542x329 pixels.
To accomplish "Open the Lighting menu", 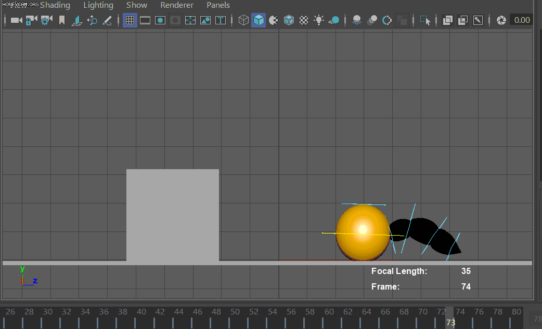I will (98, 5).
